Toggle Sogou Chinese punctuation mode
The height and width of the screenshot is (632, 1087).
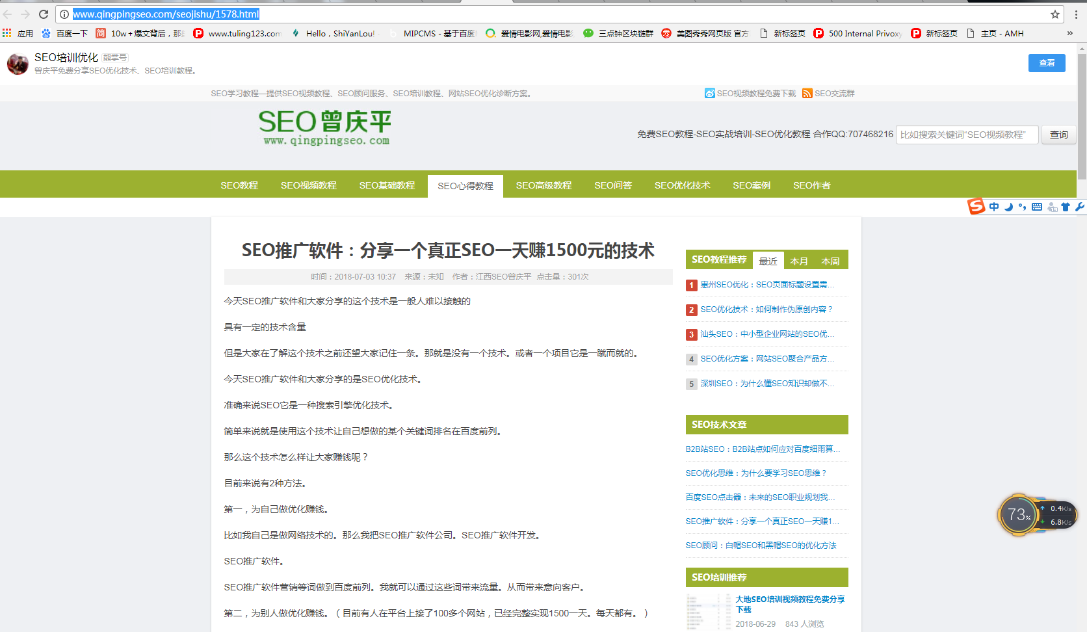tap(1023, 207)
